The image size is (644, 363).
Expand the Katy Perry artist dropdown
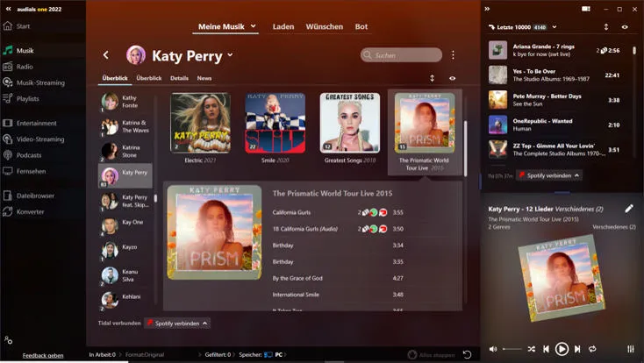tap(231, 55)
